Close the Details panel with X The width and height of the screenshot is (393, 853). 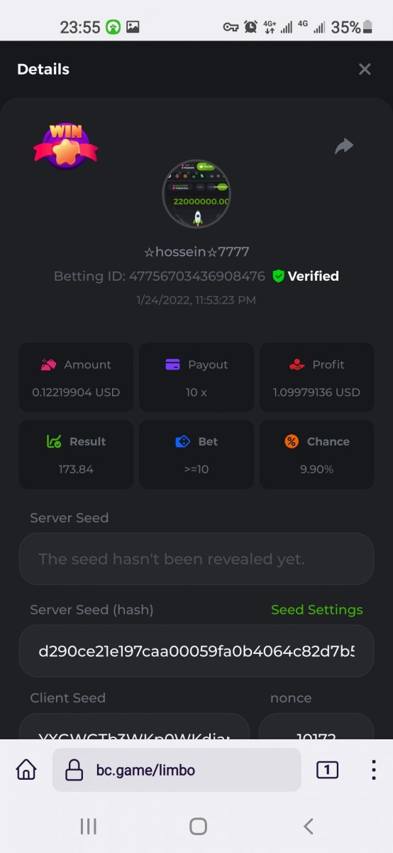coord(365,69)
